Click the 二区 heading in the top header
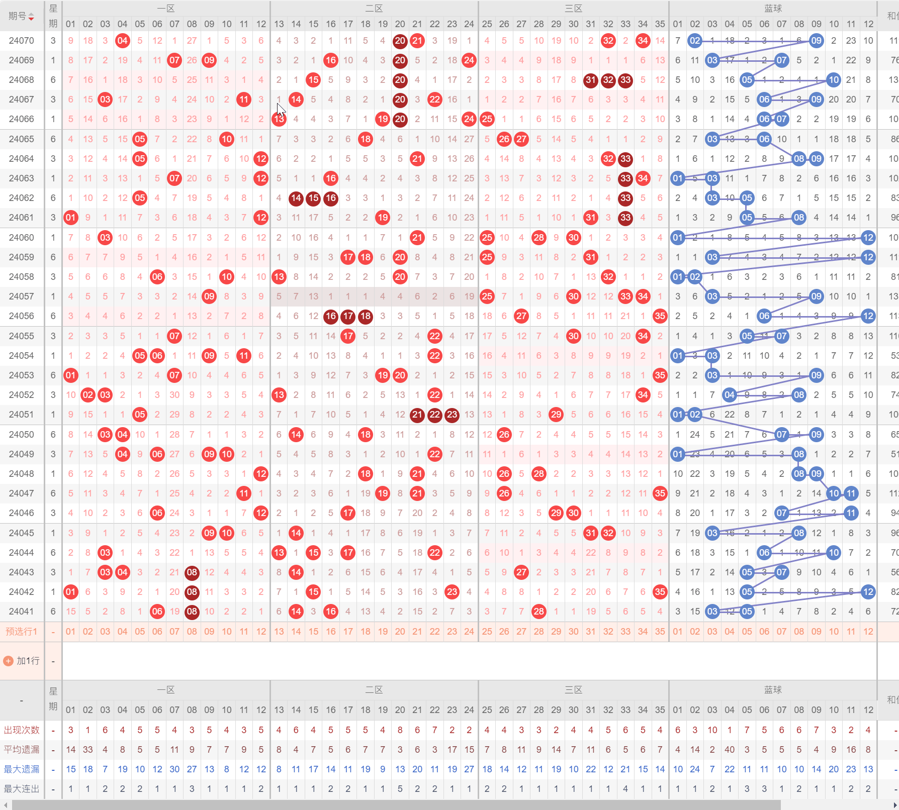 tap(374, 8)
